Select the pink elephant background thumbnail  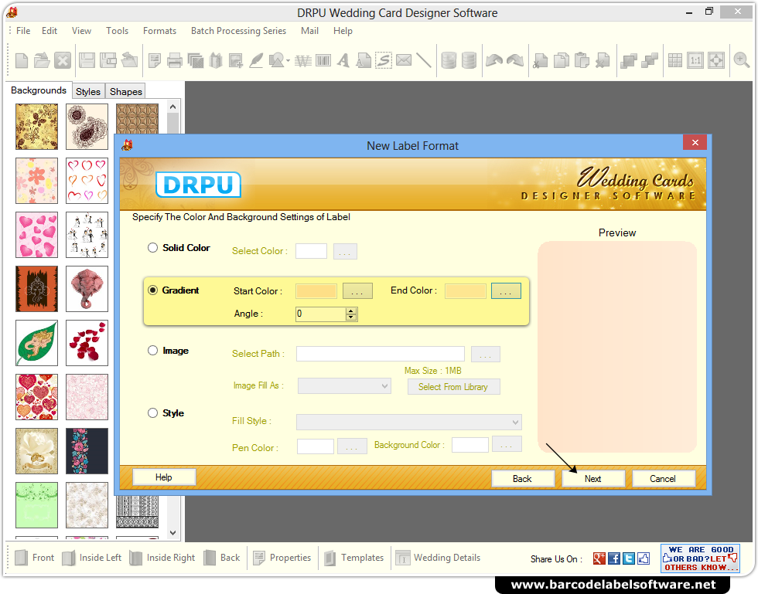(x=87, y=289)
